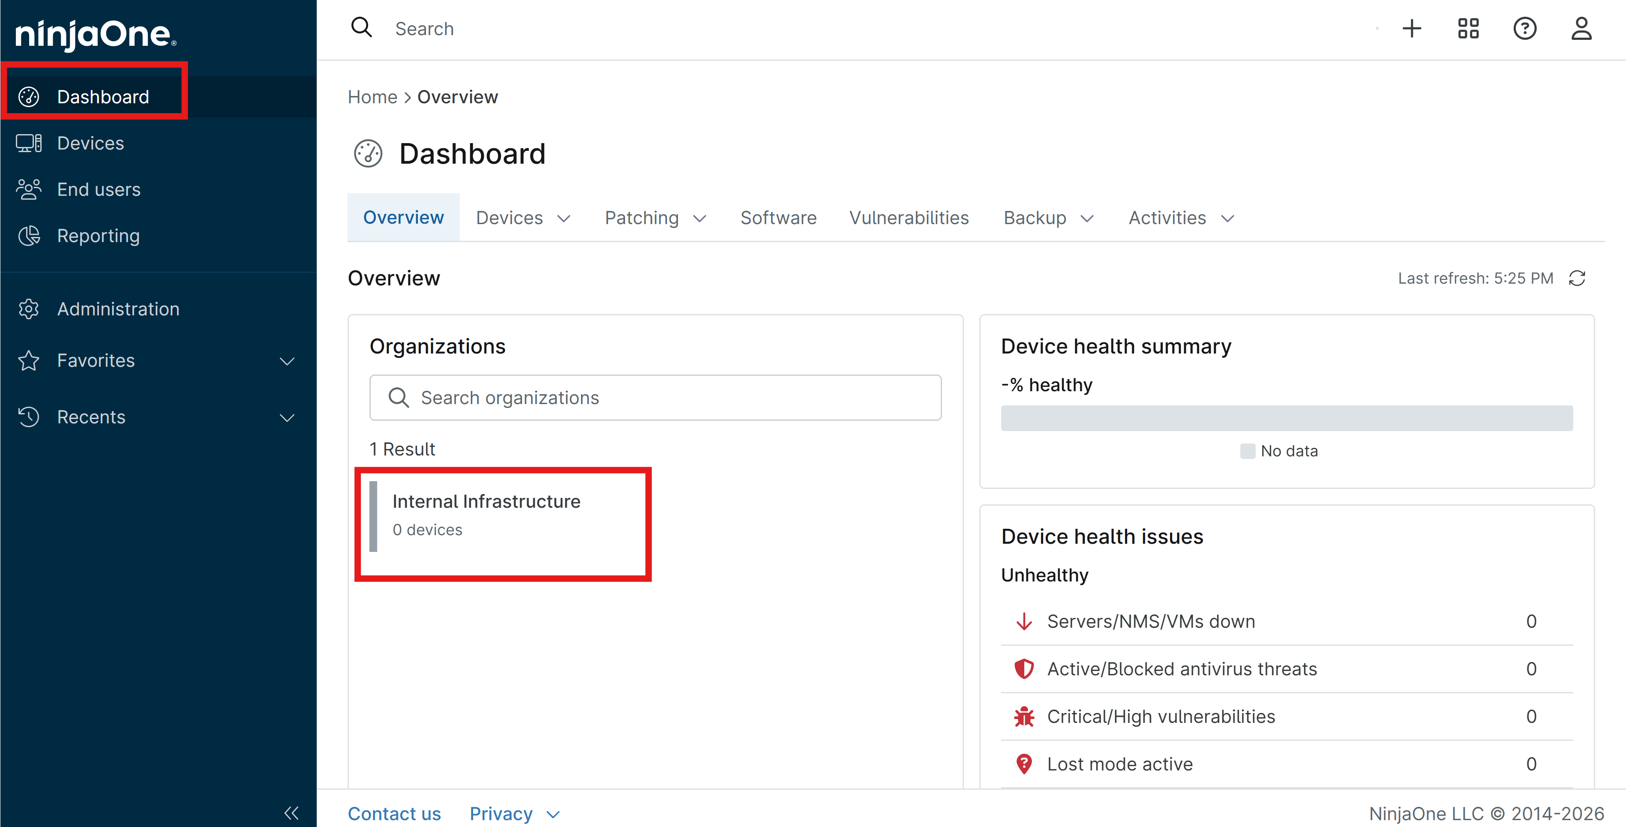The image size is (1626, 827).
Task: Open Active/Blocked antivirus threats row
Action: (x=1287, y=668)
